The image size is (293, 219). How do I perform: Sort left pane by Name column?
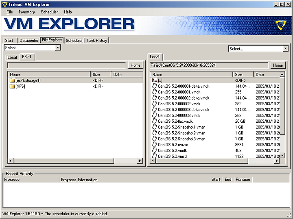pyautogui.click(x=49, y=74)
